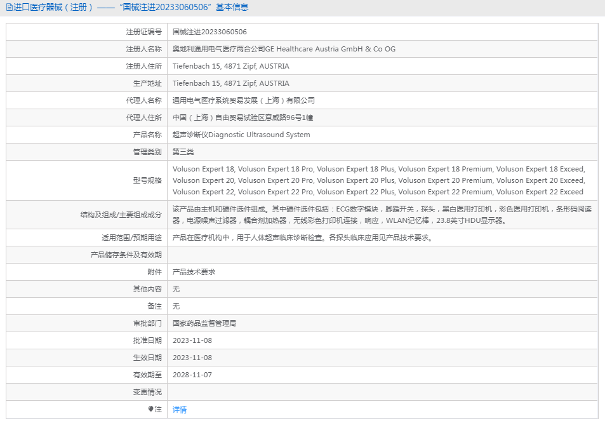
Task: Click the 代理人住所 label
Action: [144, 117]
